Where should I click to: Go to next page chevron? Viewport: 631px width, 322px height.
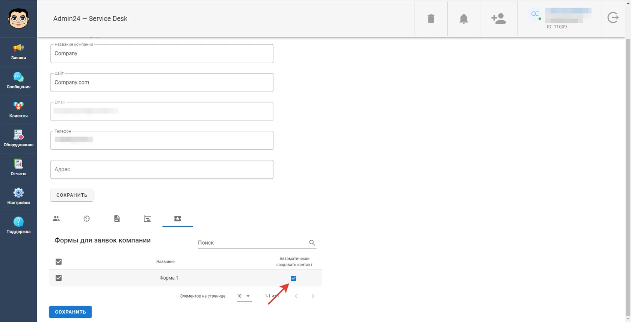(x=312, y=296)
